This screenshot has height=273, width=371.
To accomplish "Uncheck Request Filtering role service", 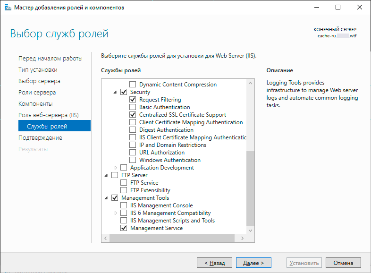I will (133, 100).
